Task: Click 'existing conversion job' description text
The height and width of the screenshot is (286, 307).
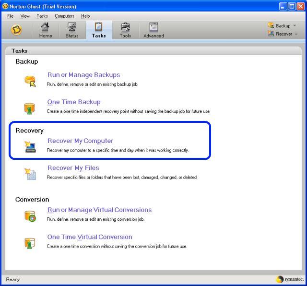Action: click(x=95, y=219)
